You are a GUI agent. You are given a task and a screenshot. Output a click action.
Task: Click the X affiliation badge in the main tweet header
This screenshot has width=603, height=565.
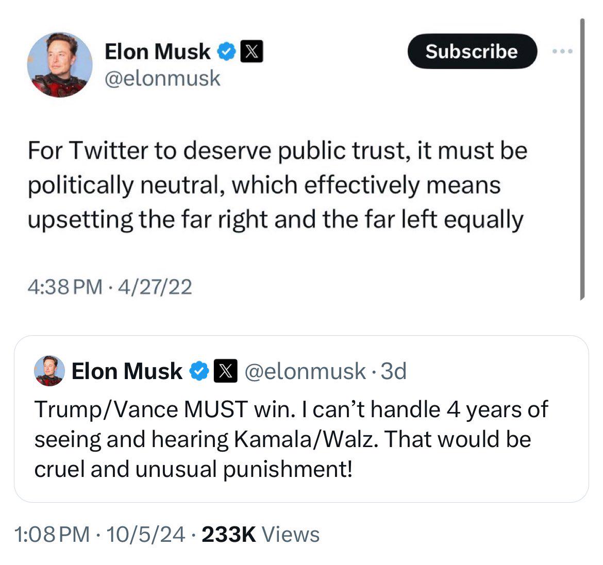coord(252,52)
